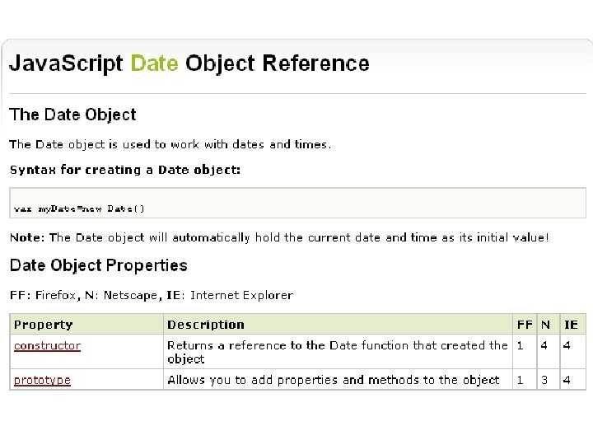
Task: Click the Note about current date and time
Action: point(278,237)
